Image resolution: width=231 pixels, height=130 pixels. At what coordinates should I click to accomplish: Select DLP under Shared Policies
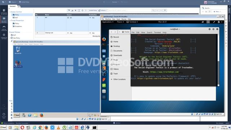coord(13,35)
